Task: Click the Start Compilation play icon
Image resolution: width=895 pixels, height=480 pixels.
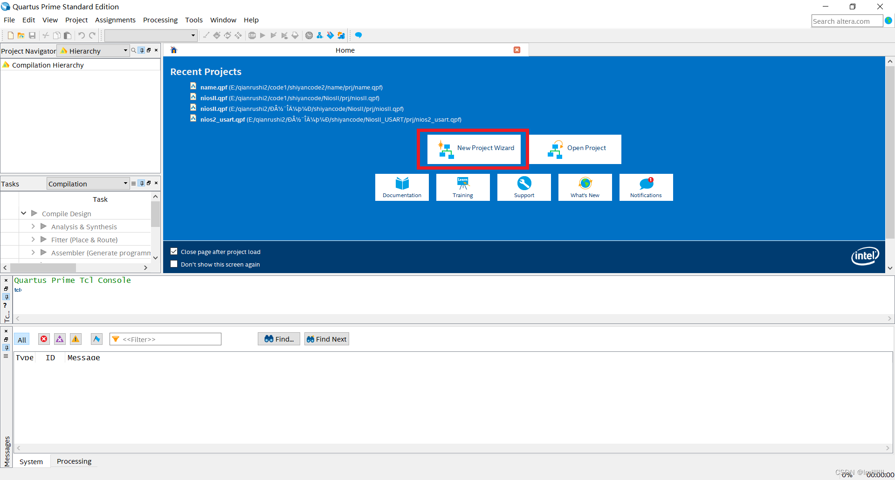Action: (263, 35)
